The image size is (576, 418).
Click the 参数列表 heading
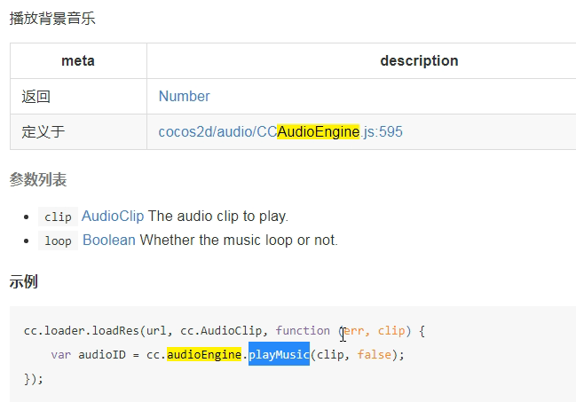click(38, 179)
